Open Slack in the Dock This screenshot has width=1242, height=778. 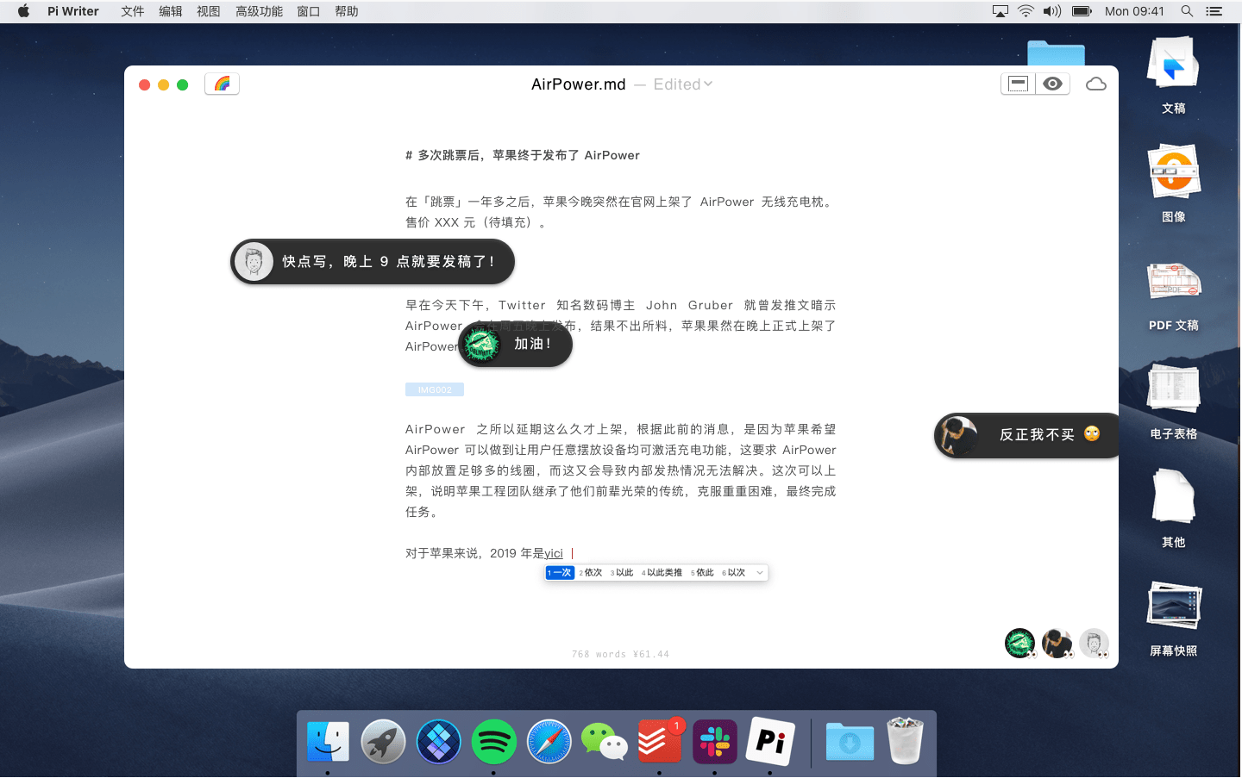tap(715, 741)
